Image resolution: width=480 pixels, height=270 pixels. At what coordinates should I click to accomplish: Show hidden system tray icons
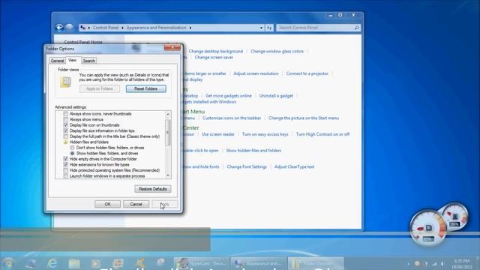tap(408, 263)
